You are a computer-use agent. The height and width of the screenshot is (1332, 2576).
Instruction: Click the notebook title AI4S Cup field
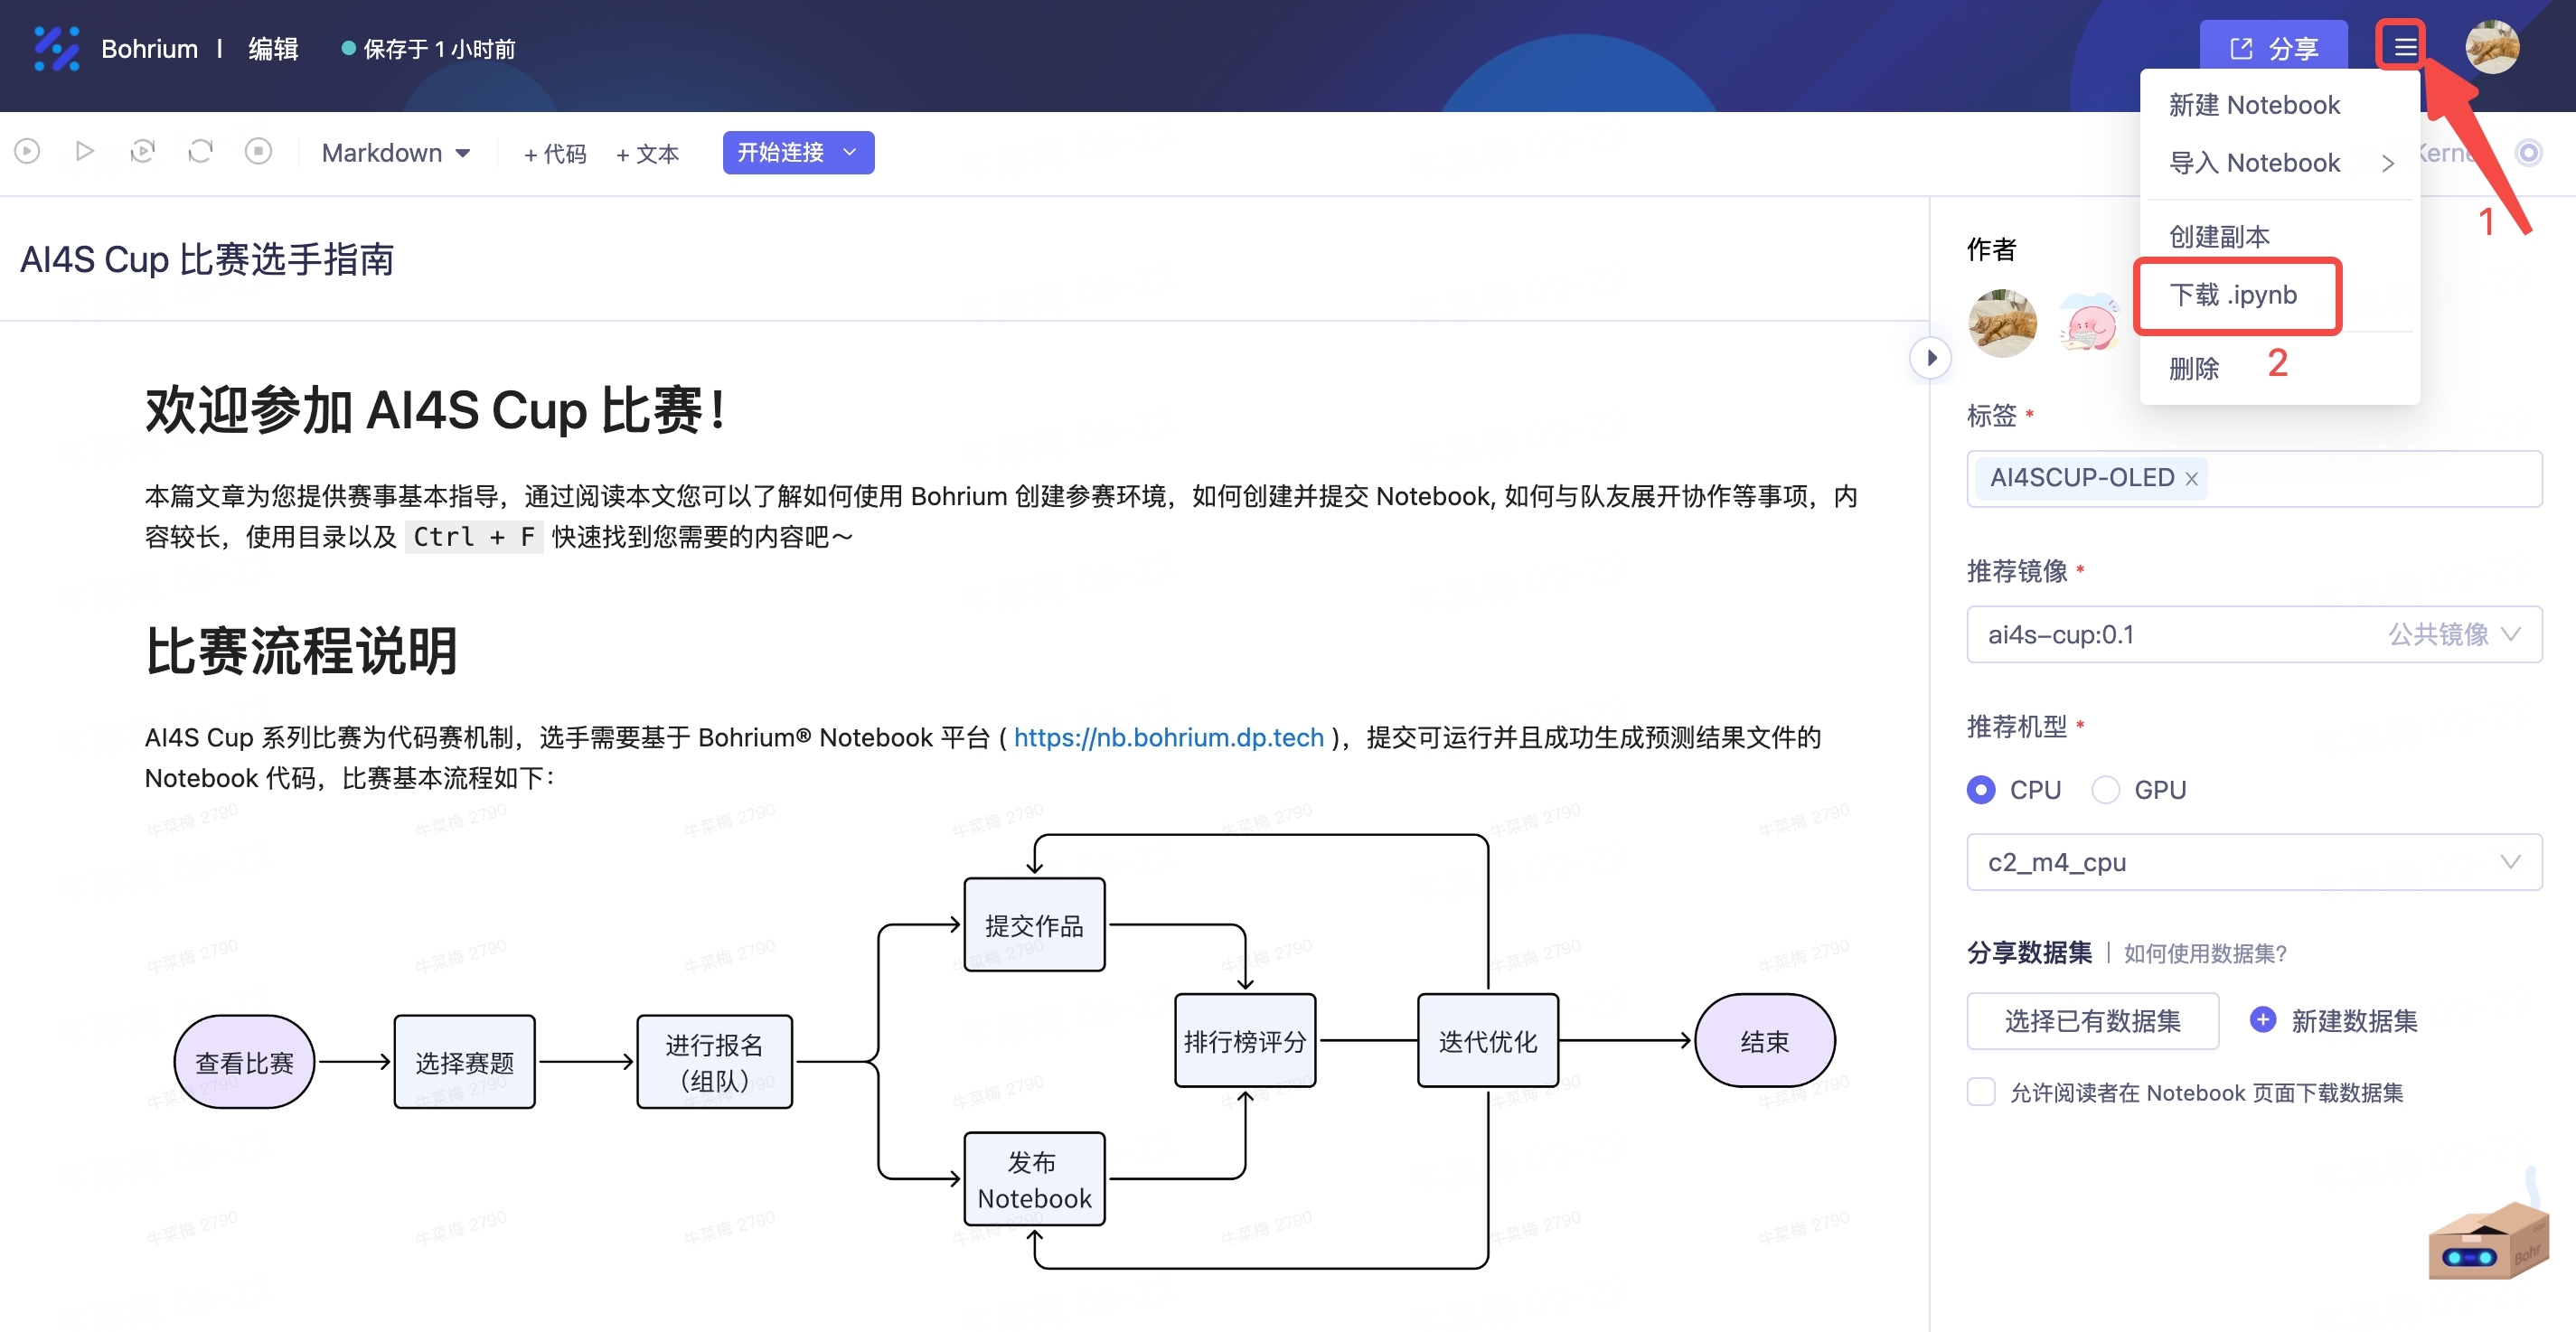pos(207,259)
